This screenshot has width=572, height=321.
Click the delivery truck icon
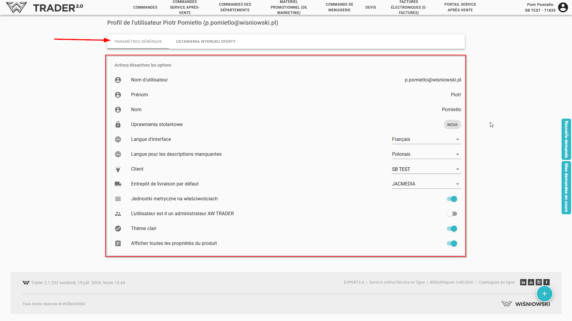click(118, 184)
